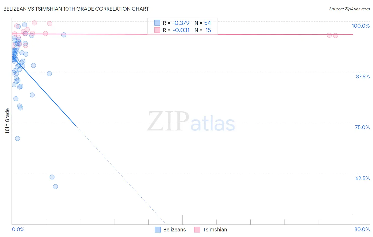The image size is (373, 237).
Task: Click the N = 54 sample count
Action: click(203, 23)
